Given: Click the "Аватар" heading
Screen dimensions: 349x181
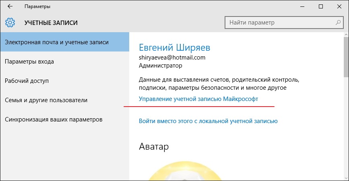Looking at the screenshot, I should click(154, 146).
